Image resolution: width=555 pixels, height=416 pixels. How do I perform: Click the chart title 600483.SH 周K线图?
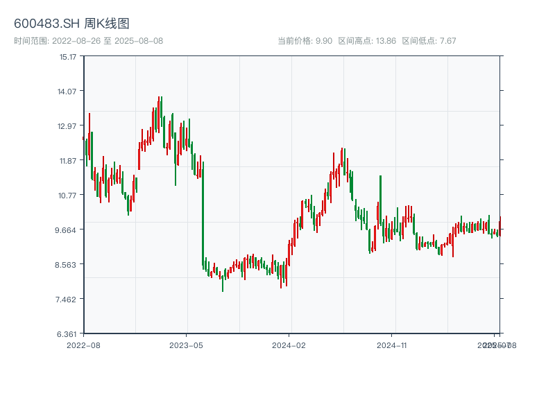tap(71, 24)
